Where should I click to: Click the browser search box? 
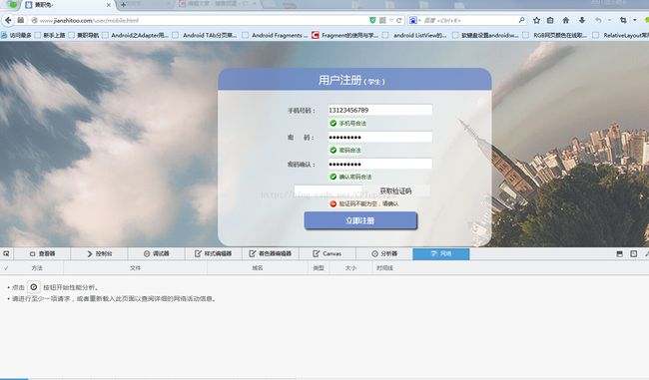(x=467, y=20)
